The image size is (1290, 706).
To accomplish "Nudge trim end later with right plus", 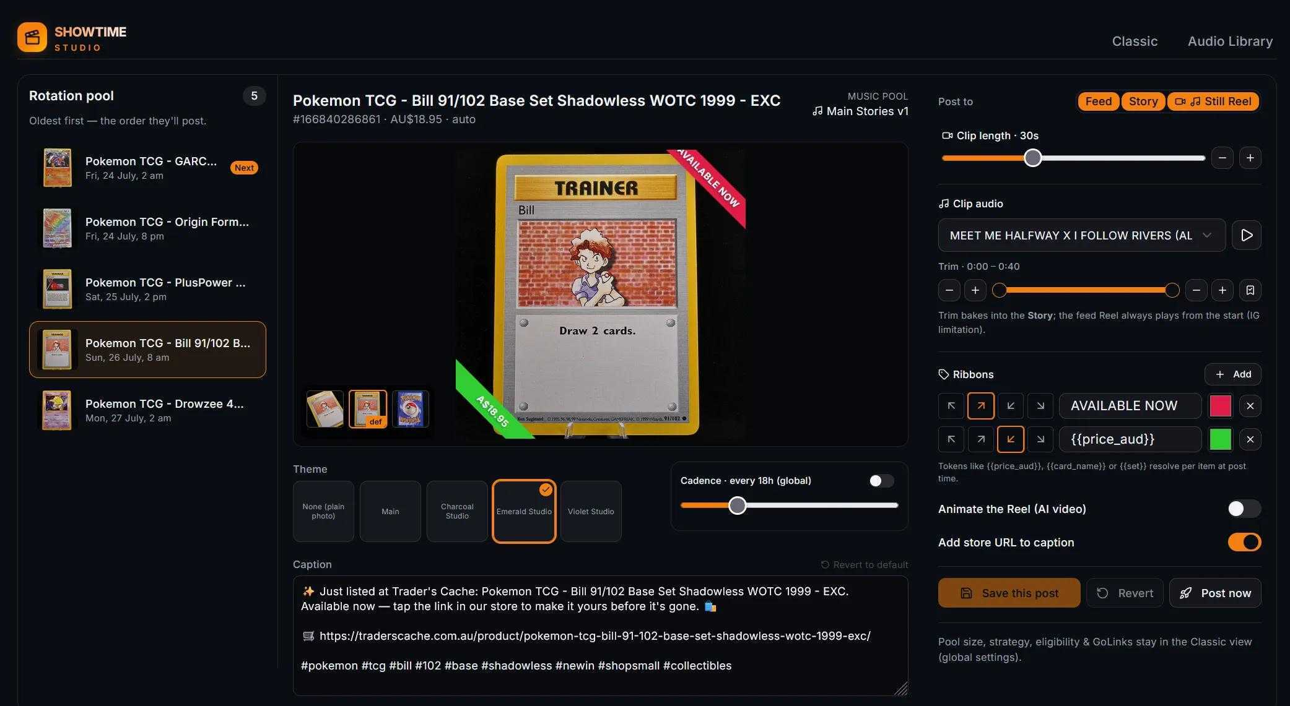I will 1222,290.
